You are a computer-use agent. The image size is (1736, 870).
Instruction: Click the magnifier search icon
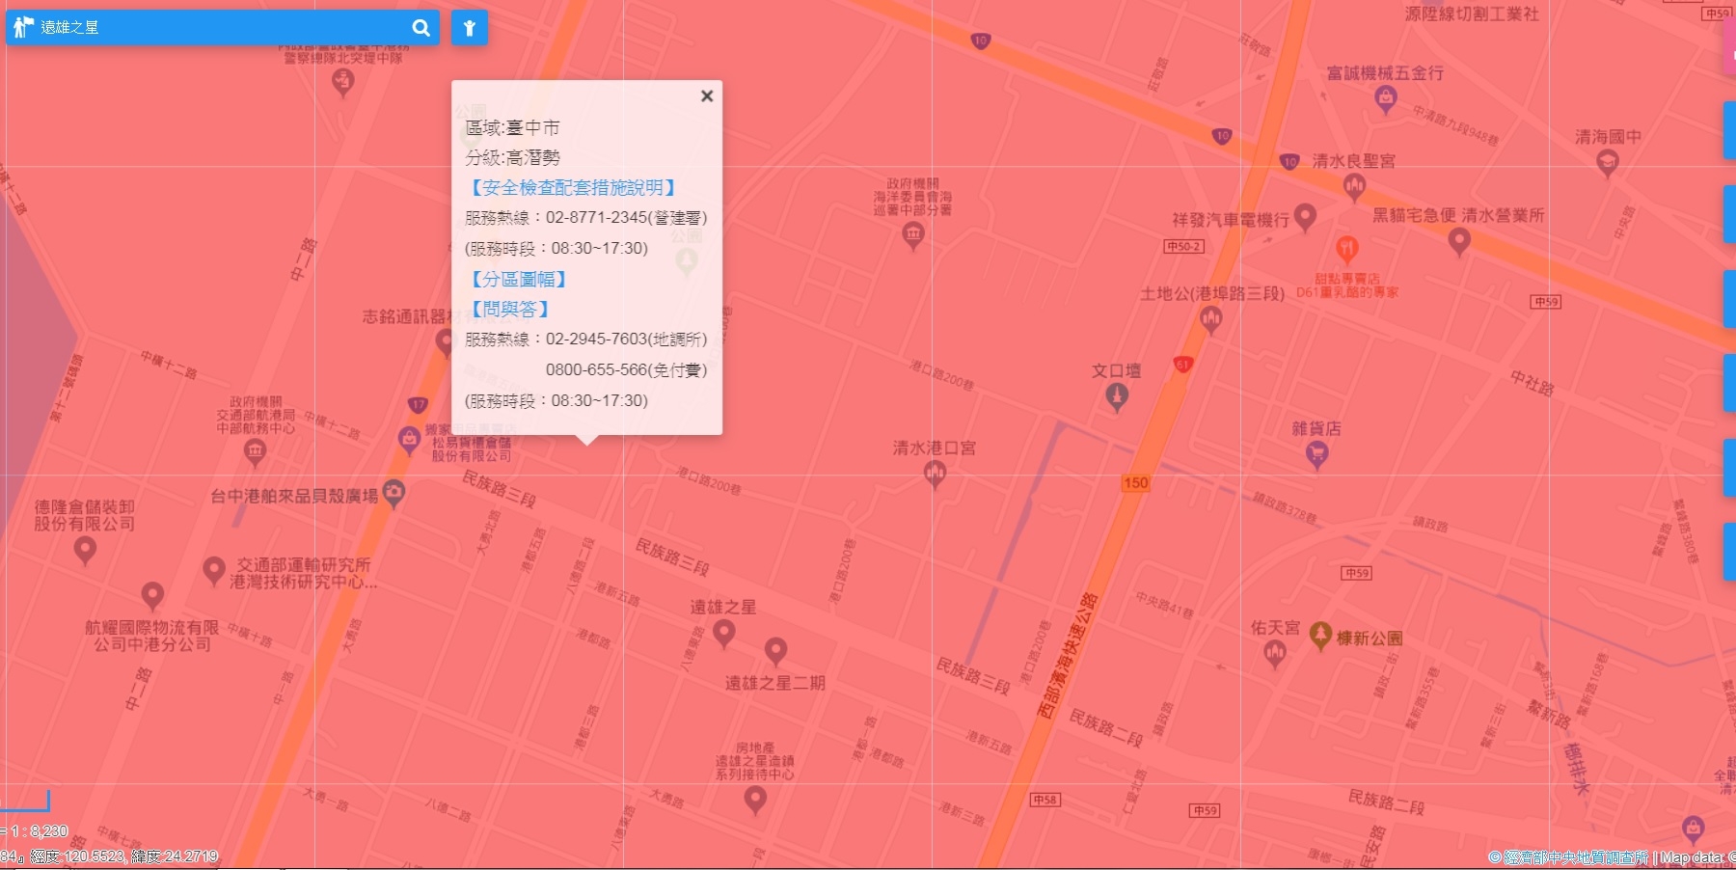(420, 28)
